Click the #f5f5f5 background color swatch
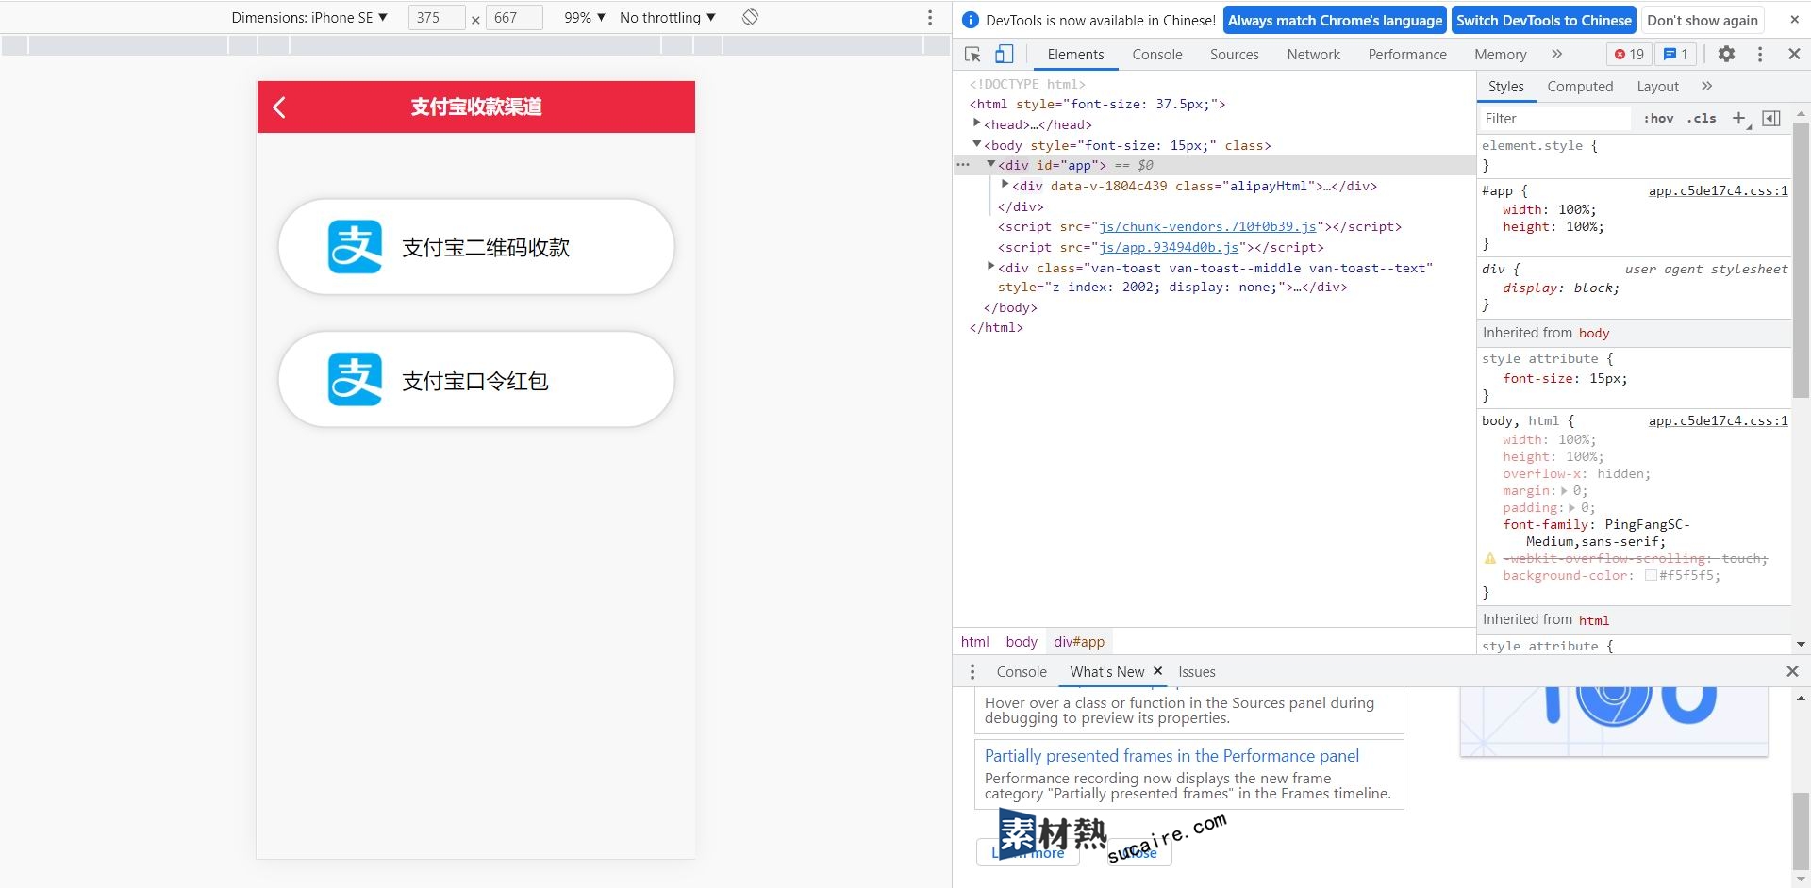This screenshot has width=1811, height=888. tap(1651, 575)
